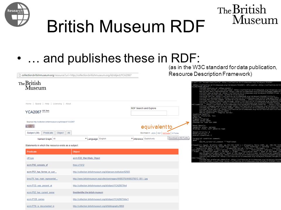The width and height of the screenshot is (281, 210).
Task: Open the rdf:type predicate link
Action: click(x=30, y=158)
